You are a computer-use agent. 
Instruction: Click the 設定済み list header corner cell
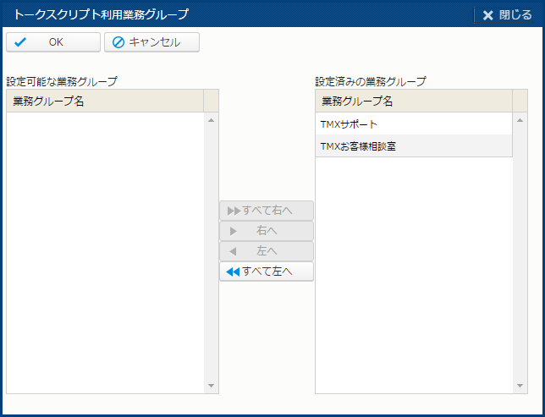(x=520, y=102)
